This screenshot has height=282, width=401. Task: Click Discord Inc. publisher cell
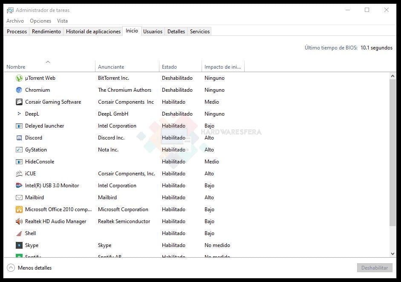[111, 138]
